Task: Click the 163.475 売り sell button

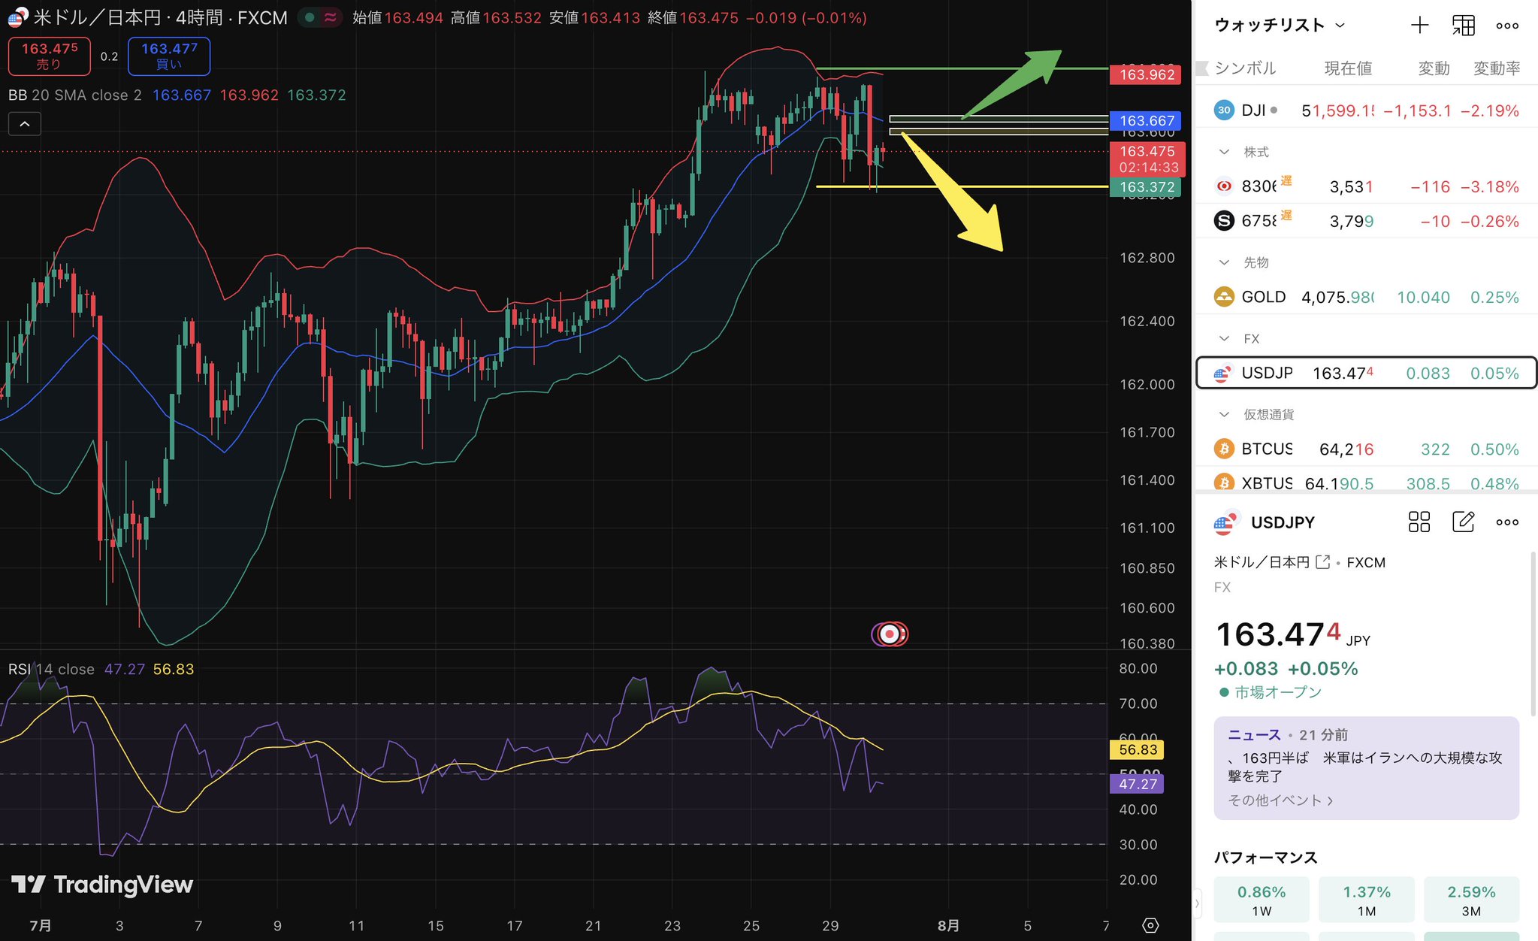Action: pos(50,56)
